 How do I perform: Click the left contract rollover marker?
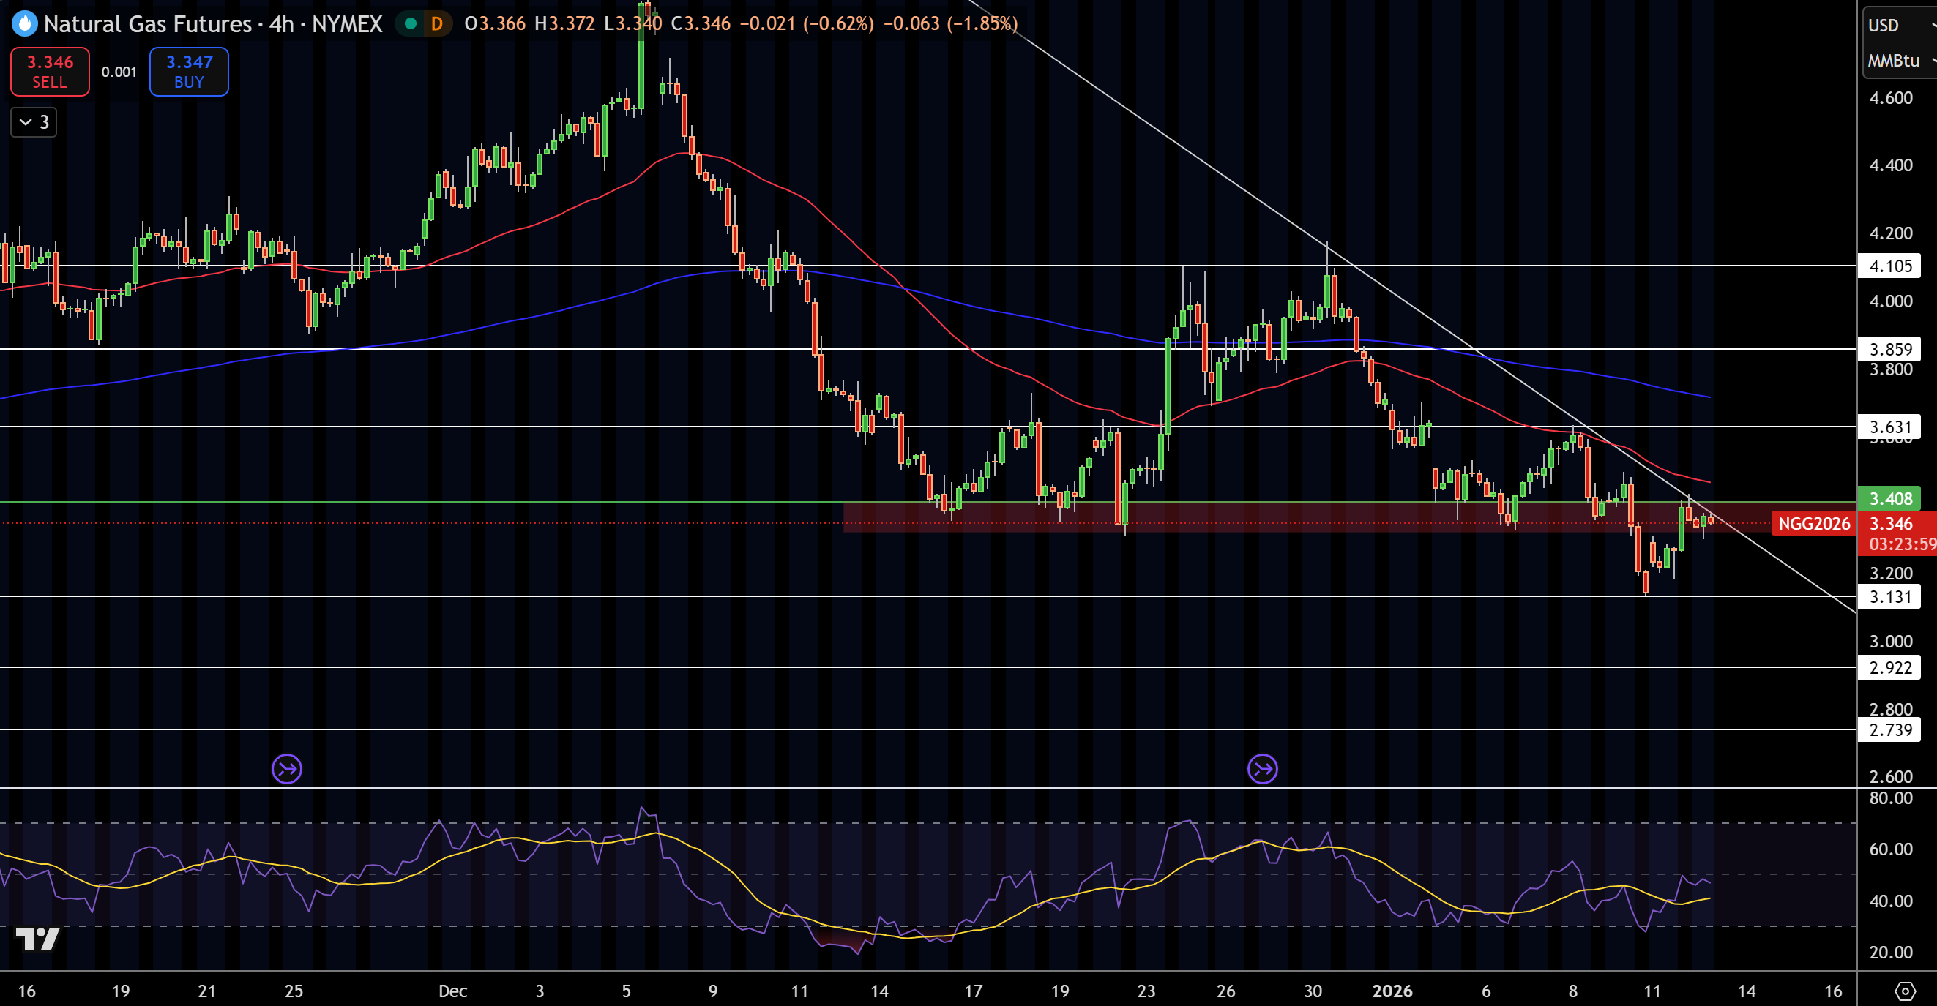click(286, 769)
